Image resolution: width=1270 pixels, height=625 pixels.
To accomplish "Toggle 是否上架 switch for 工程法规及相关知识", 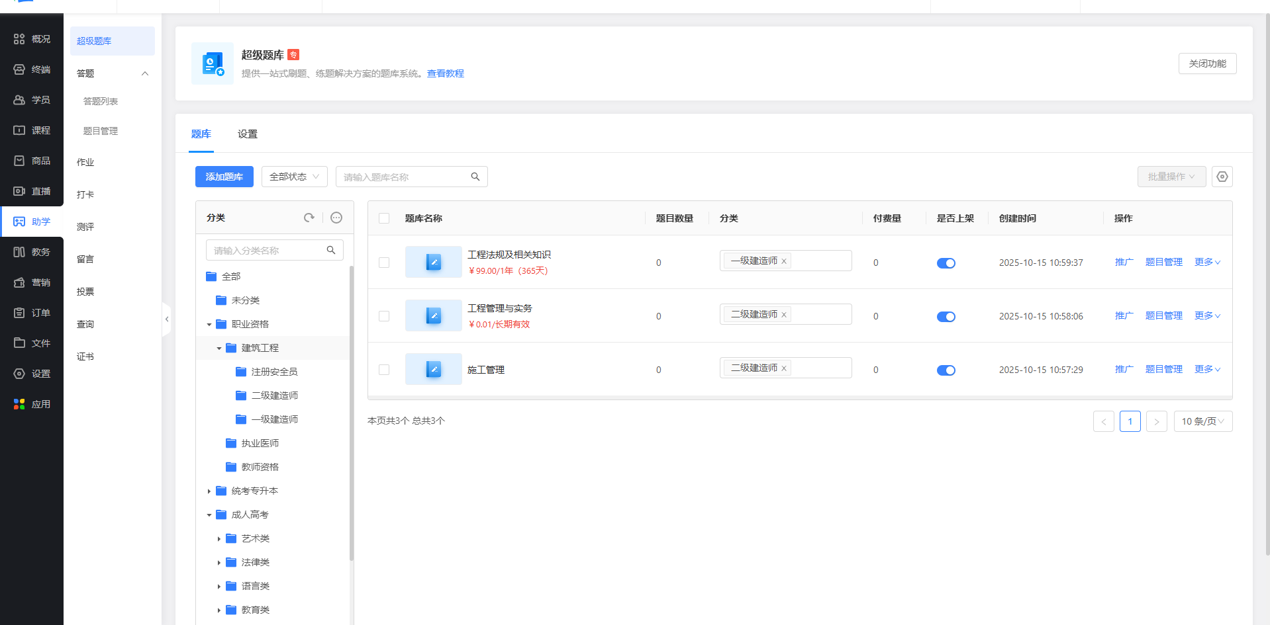I will pyautogui.click(x=946, y=263).
